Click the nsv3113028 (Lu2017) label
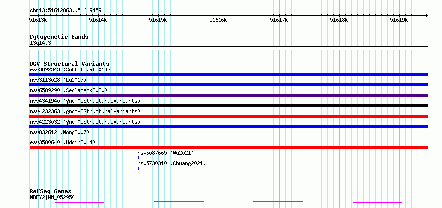 (58, 80)
